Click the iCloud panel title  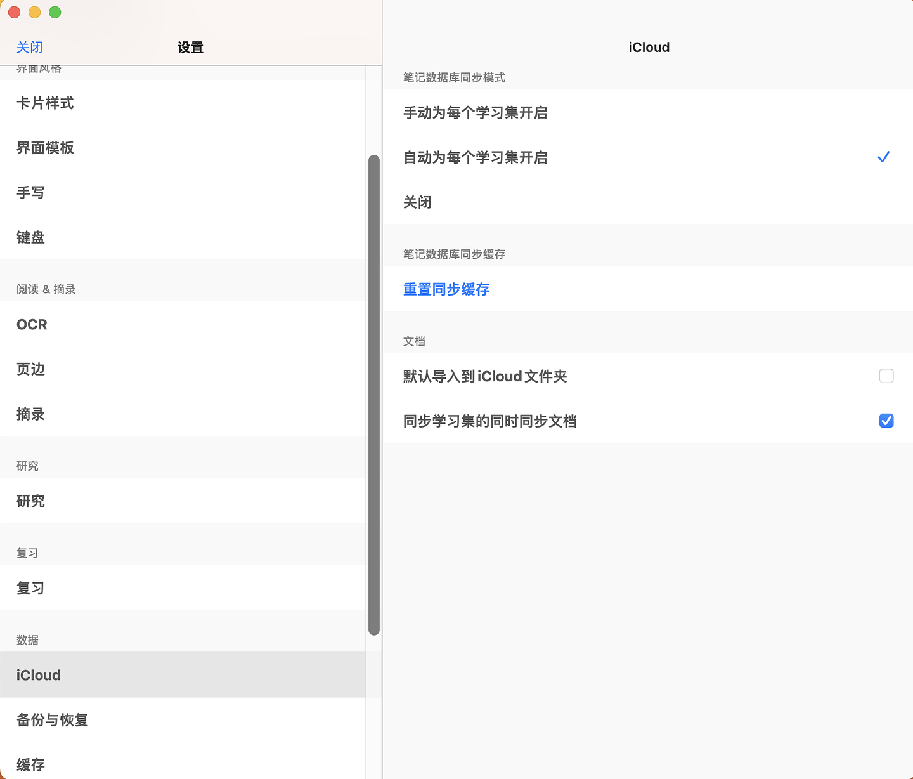pos(649,48)
